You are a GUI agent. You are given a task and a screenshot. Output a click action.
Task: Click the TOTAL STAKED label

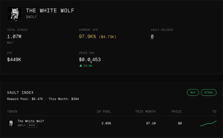click(17, 30)
